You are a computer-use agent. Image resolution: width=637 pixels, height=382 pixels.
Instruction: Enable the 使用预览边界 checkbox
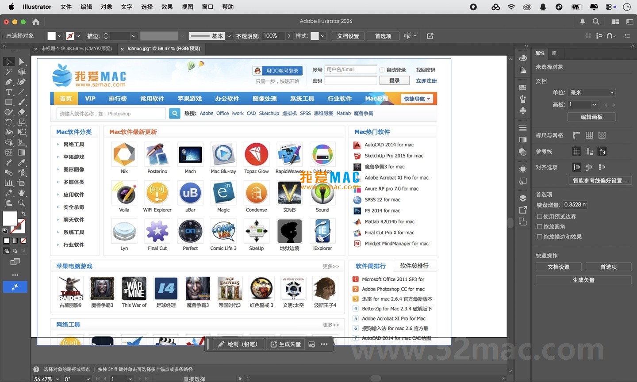540,216
